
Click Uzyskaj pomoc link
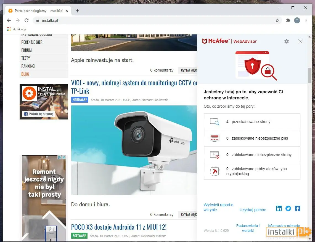pos(253,210)
